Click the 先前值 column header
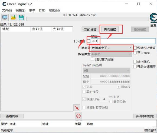The height and width of the screenshot is (133, 157). [x=62, y=29]
